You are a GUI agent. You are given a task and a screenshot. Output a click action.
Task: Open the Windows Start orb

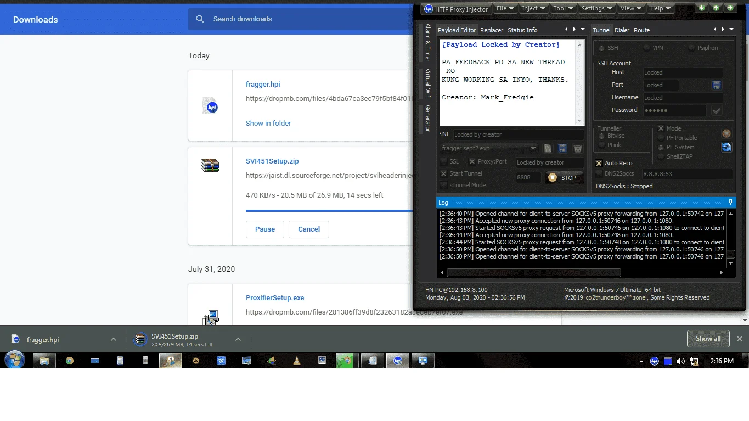(14, 361)
